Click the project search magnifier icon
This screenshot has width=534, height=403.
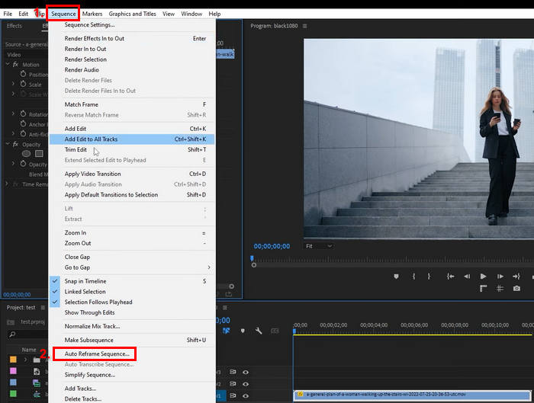pos(12,334)
